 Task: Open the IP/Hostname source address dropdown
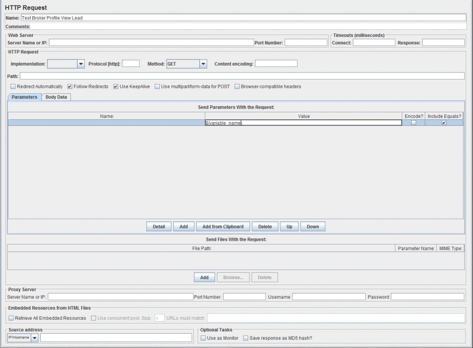pos(35,338)
